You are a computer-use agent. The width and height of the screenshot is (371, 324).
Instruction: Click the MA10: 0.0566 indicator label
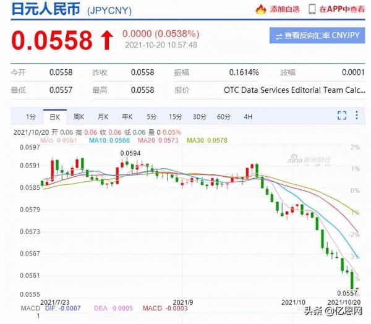click(109, 140)
